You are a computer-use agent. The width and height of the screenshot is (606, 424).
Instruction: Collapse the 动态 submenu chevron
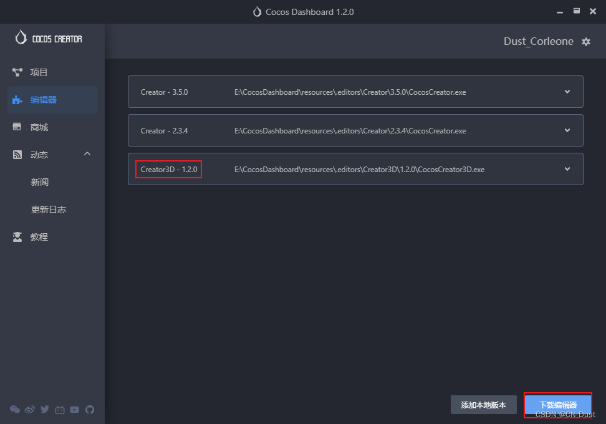click(87, 154)
